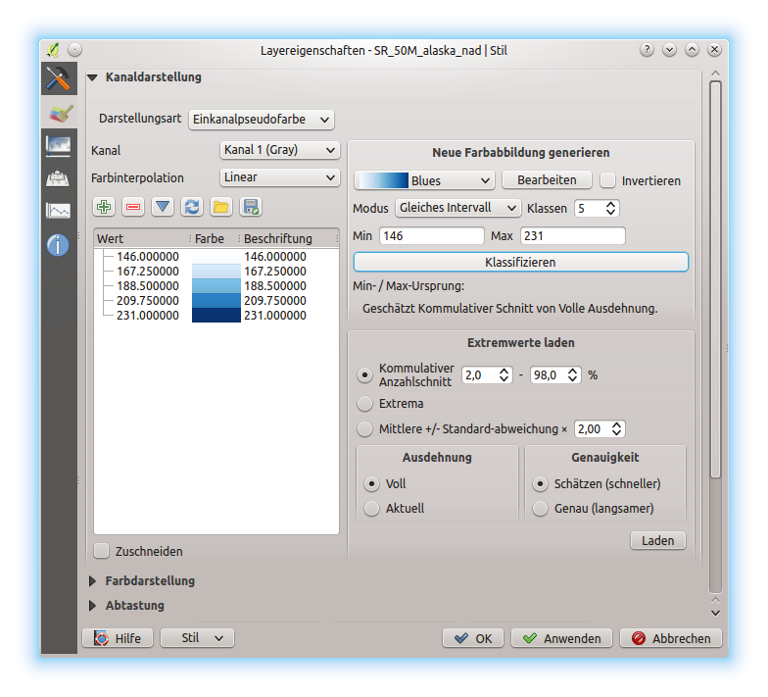Open the Metadata info sidebar icon
Viewport: 768px width, 697px height.
[x=59, y=244]
